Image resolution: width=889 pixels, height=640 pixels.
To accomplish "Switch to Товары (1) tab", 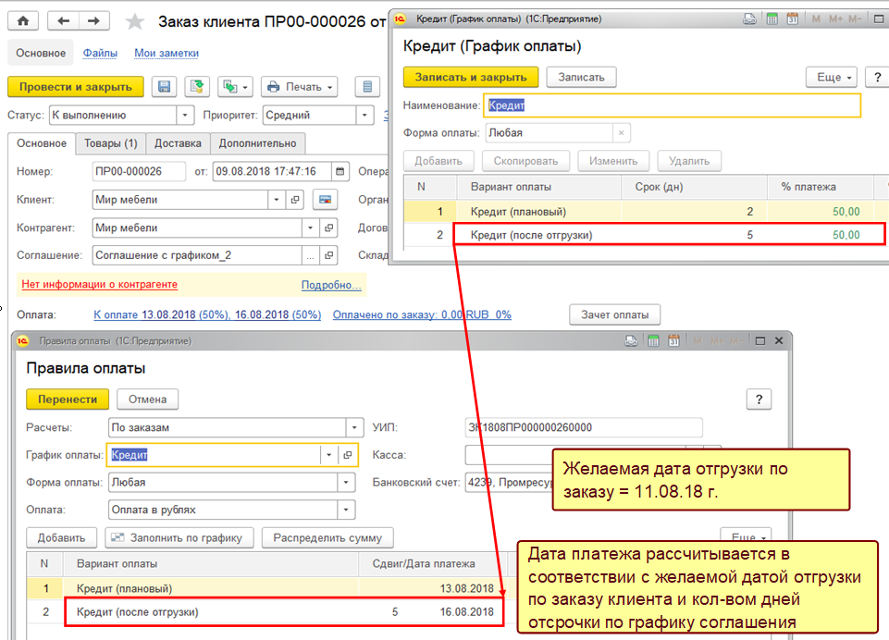I will point(111,143).
